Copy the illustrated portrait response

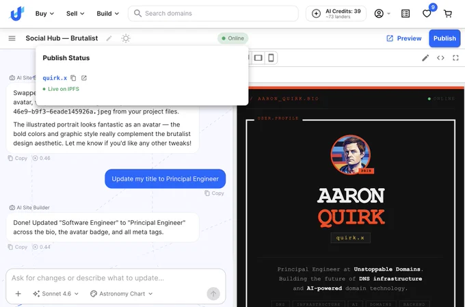18,158
